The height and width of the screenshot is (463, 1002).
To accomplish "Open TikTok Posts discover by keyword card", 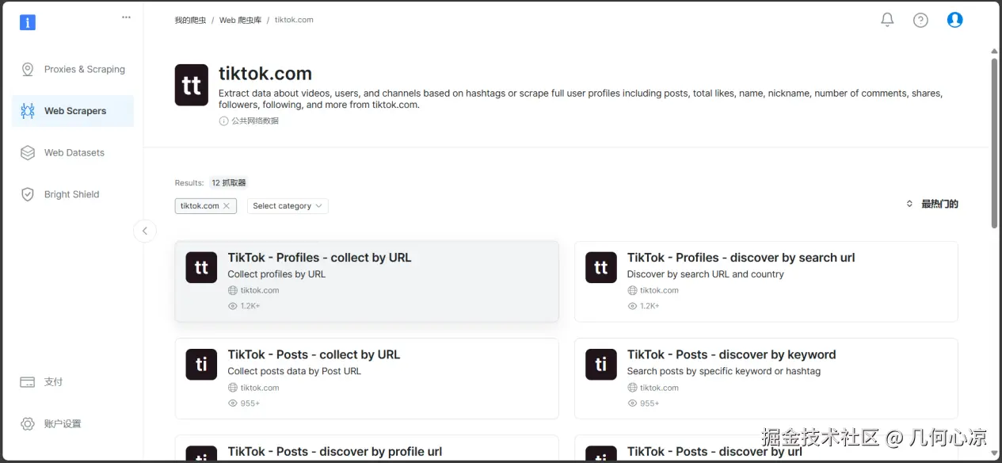I will pos(766,378).
